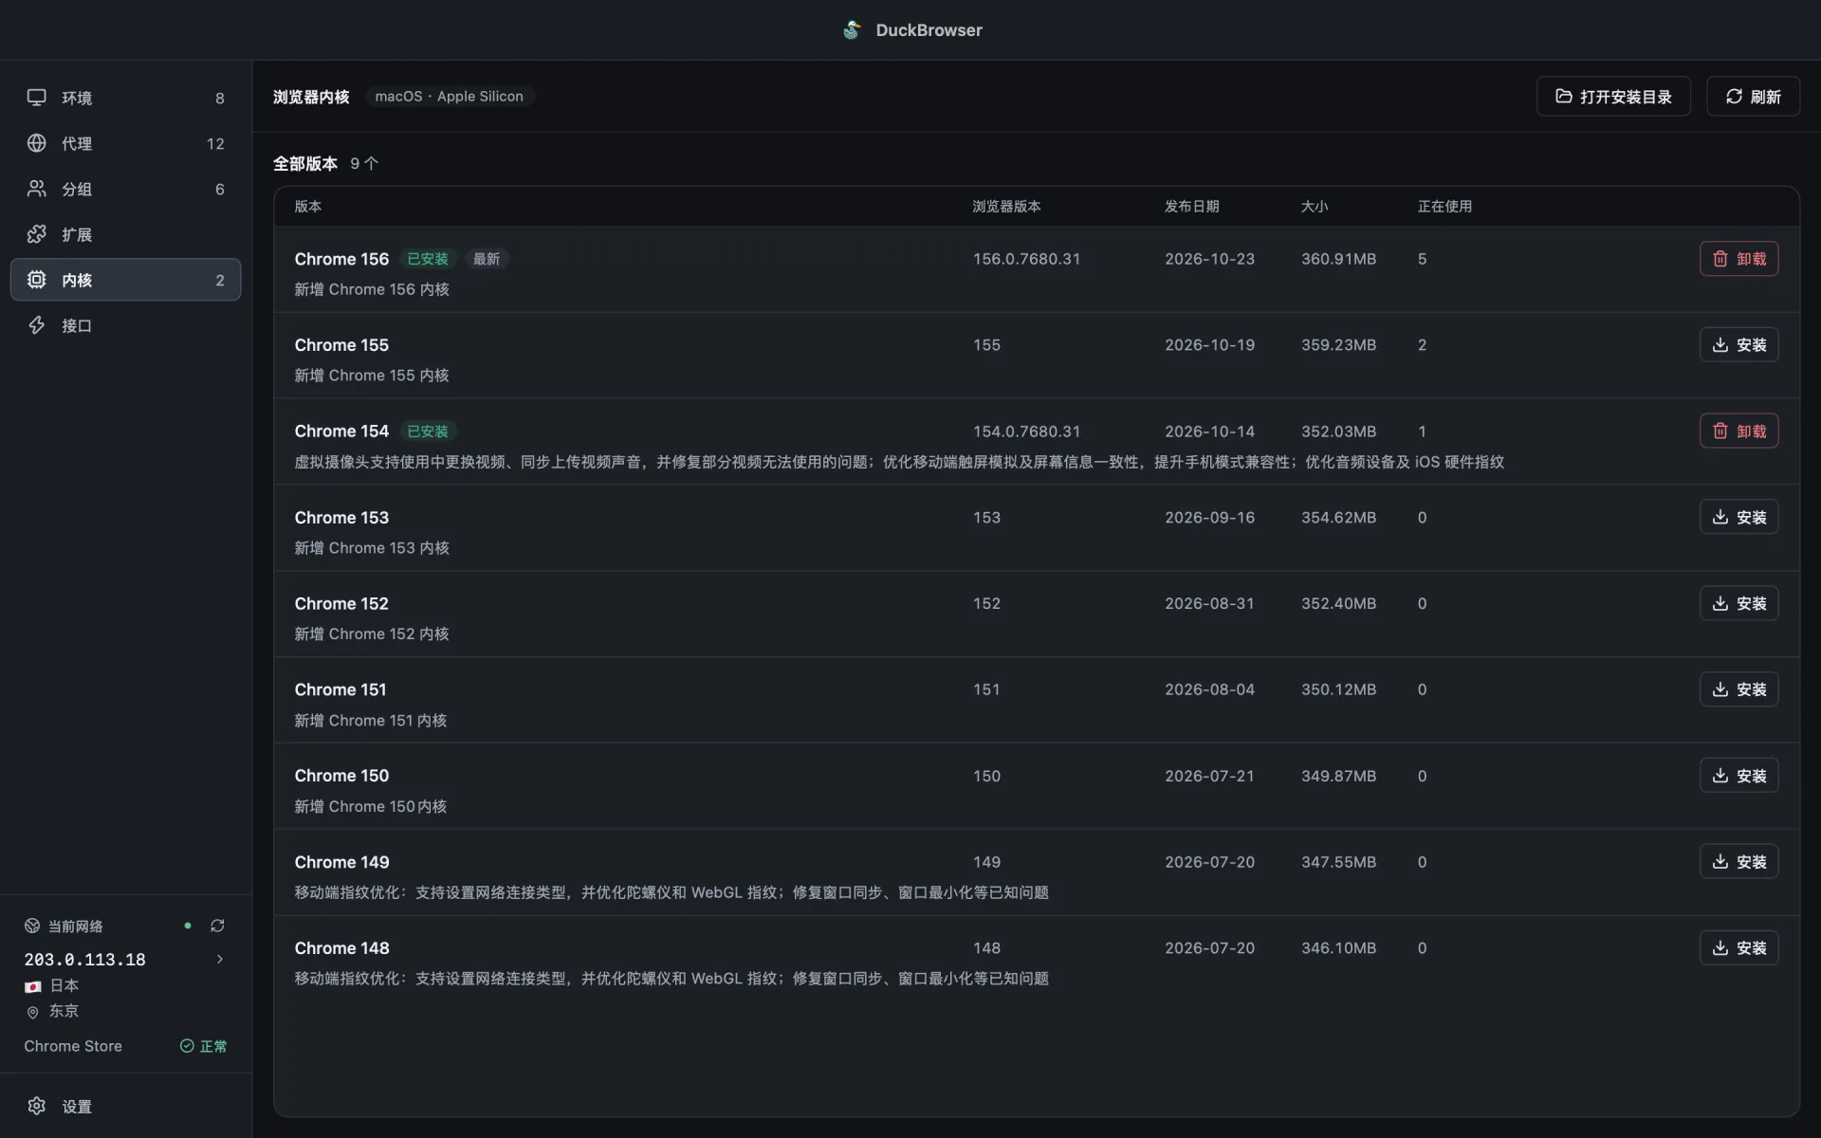1821x1138 pixels.
Task: Click the Chrome Store status label
Action: [x=73, y=1046]
